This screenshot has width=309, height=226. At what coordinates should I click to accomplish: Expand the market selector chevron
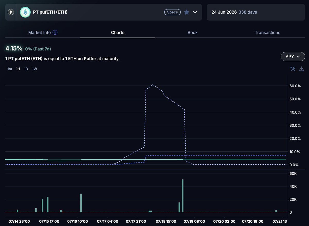195,12
